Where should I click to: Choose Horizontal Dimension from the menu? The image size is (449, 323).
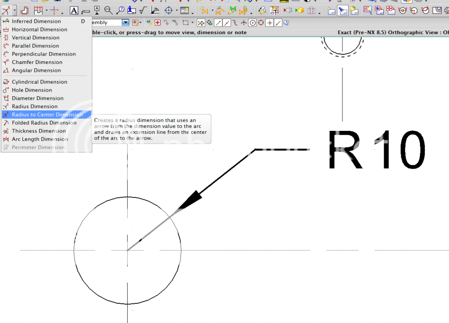tap(46, 29)
